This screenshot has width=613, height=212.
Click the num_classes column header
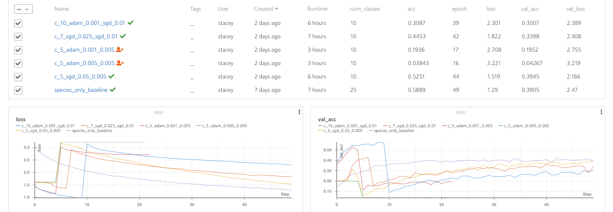tap(365, 9)
